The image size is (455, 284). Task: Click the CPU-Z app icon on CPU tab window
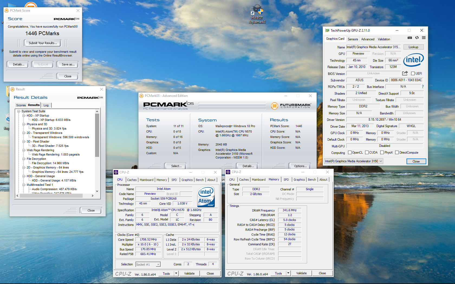(x=116, y=172)
